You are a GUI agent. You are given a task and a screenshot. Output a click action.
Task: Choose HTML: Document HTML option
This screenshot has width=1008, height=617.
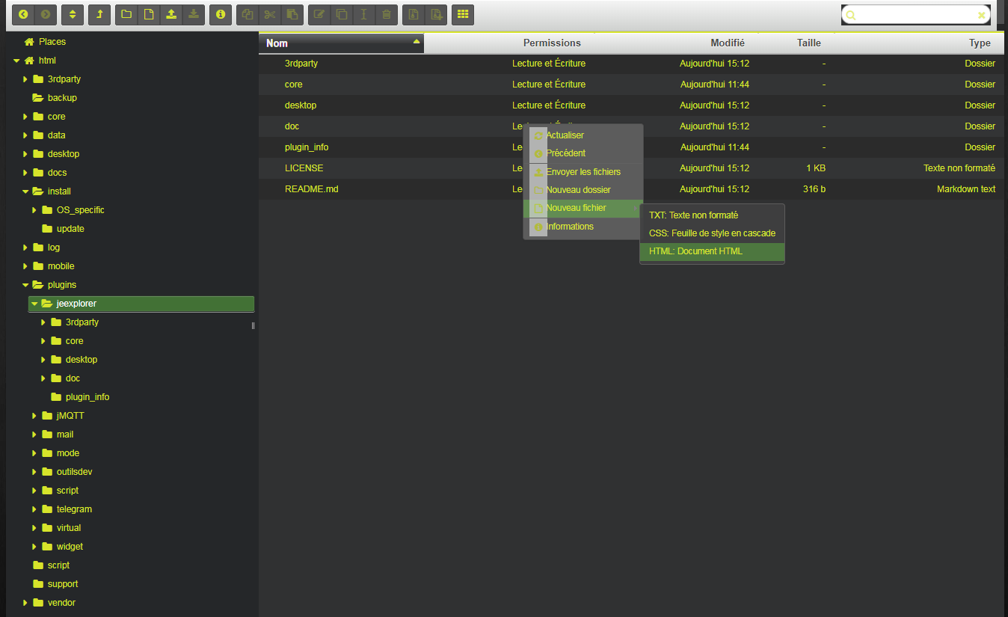(712, 252)
